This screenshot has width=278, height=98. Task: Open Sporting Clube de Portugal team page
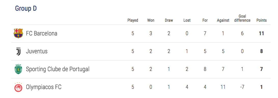coord(58,69)
